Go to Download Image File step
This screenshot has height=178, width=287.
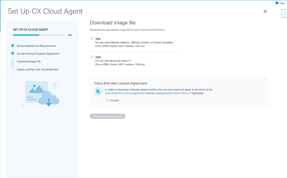pos(29,61)
